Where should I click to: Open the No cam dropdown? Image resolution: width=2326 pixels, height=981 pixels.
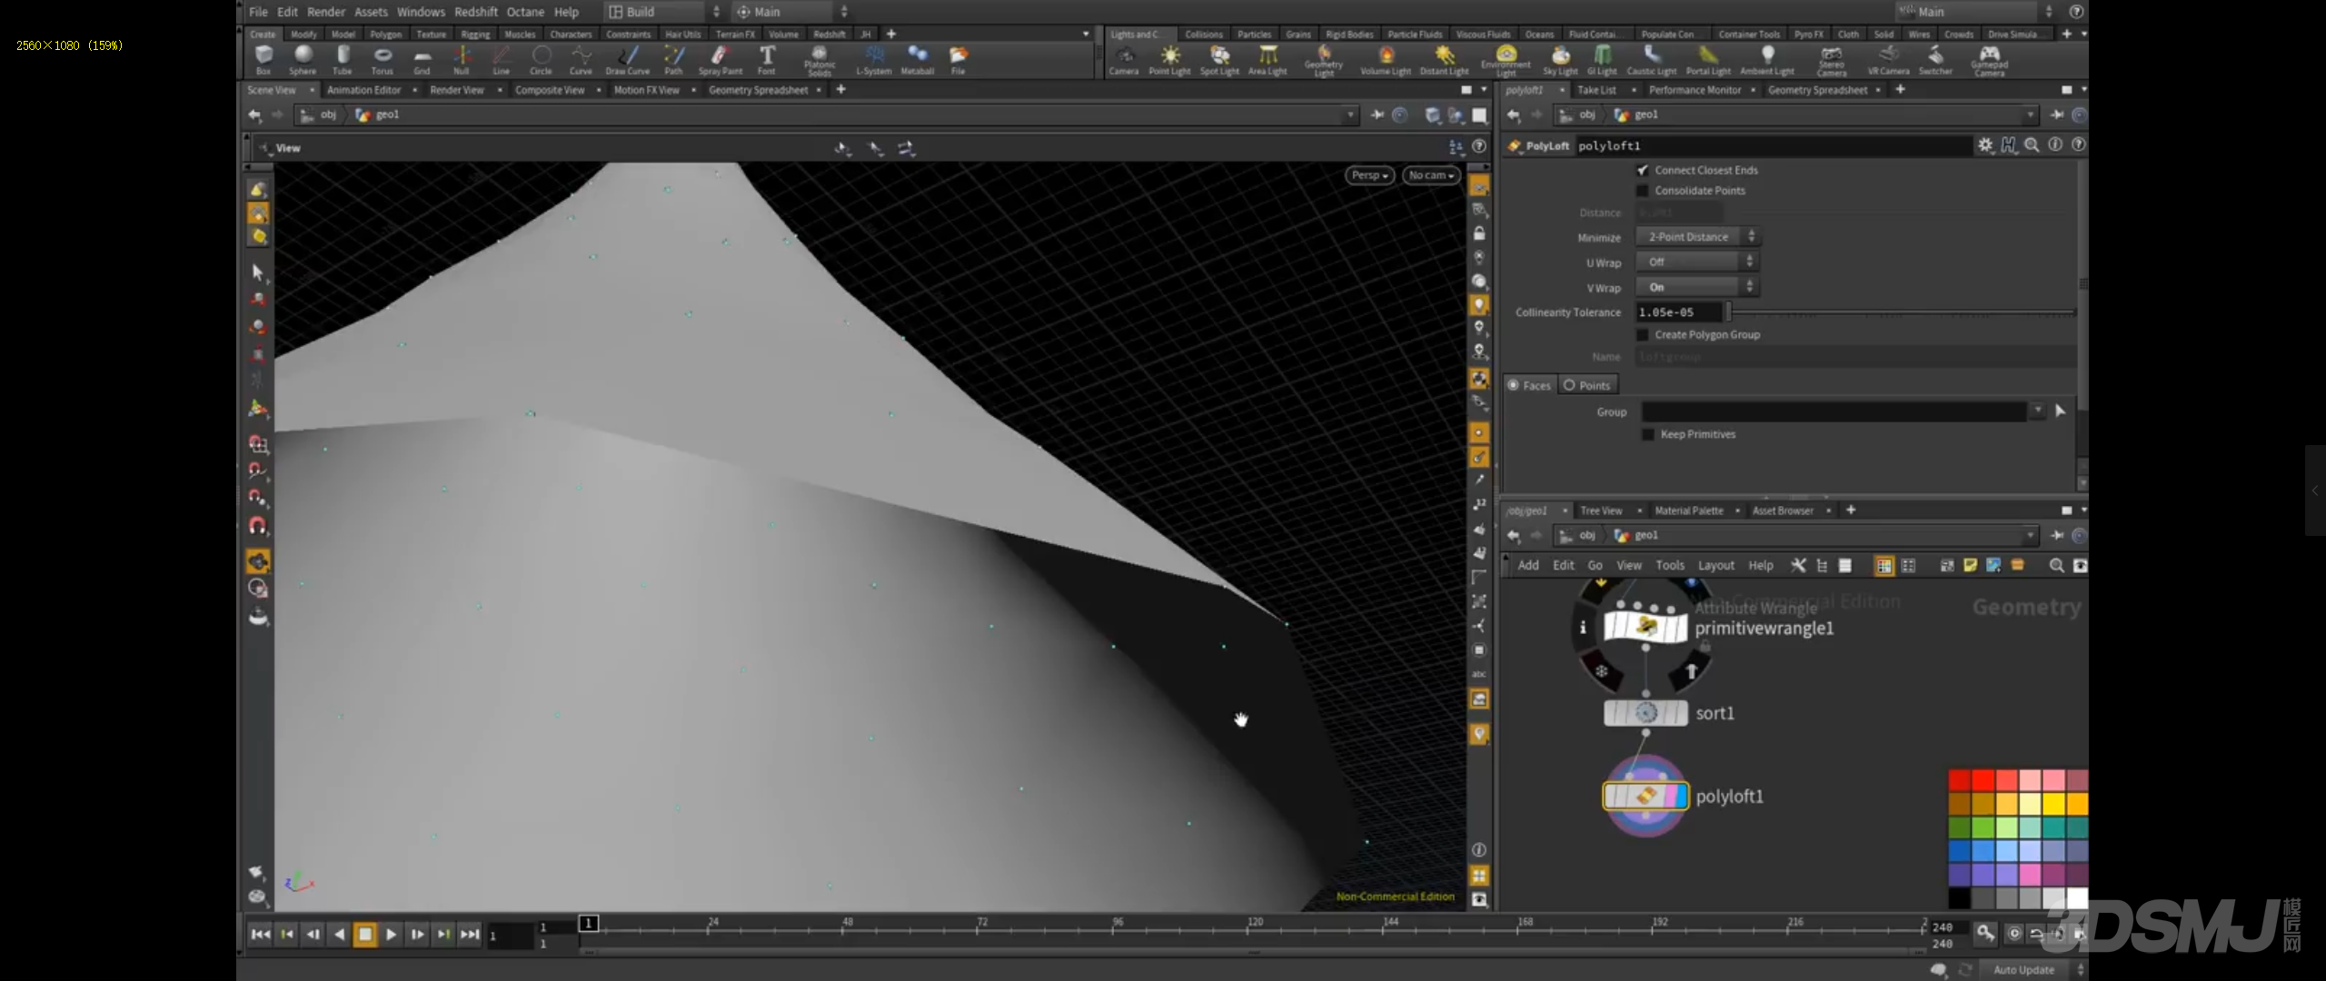(1431, 175)
